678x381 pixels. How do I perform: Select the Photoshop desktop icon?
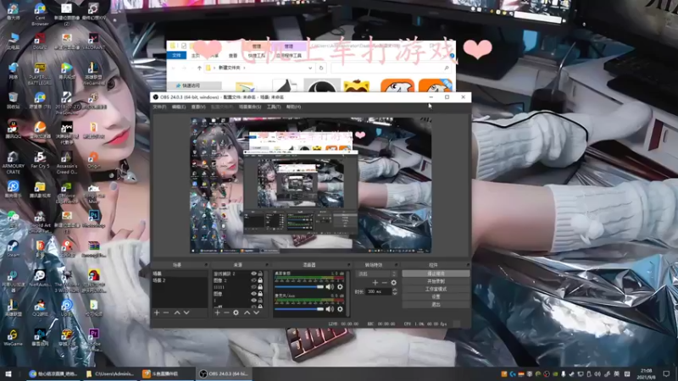93,219
